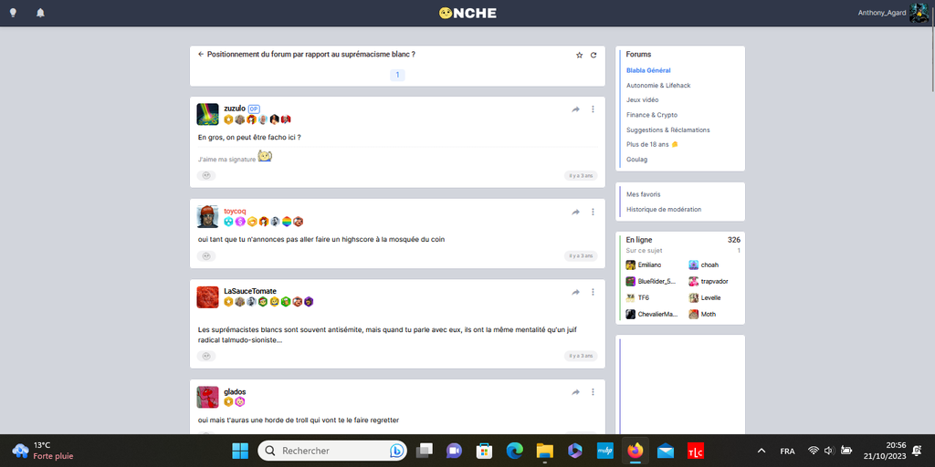
Task: Click toycoq's avatar thumbnail
Action: (207, 217)
